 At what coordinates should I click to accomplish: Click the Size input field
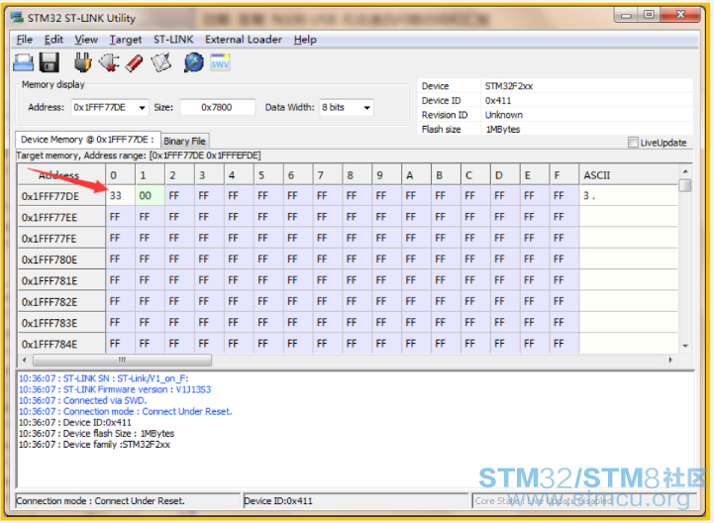tap(217, 108)
